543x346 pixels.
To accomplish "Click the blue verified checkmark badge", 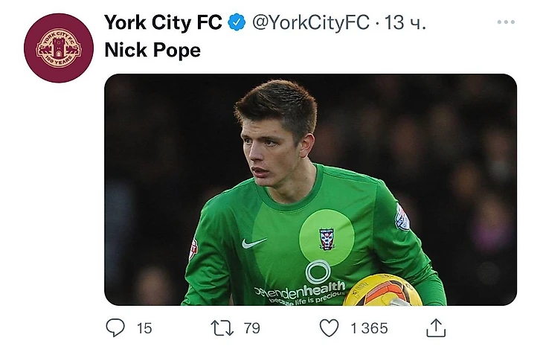I will [237, 23].
